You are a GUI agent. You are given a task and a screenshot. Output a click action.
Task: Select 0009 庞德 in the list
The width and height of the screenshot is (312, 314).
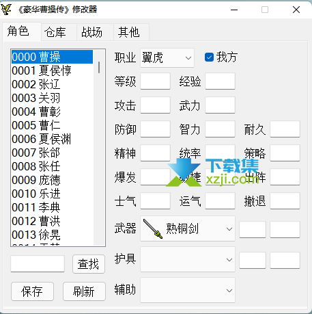(52, 180)
